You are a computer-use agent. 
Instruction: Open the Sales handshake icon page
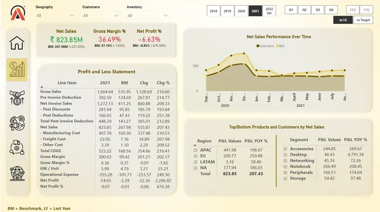pyautogui.click(x=17, y=98)
